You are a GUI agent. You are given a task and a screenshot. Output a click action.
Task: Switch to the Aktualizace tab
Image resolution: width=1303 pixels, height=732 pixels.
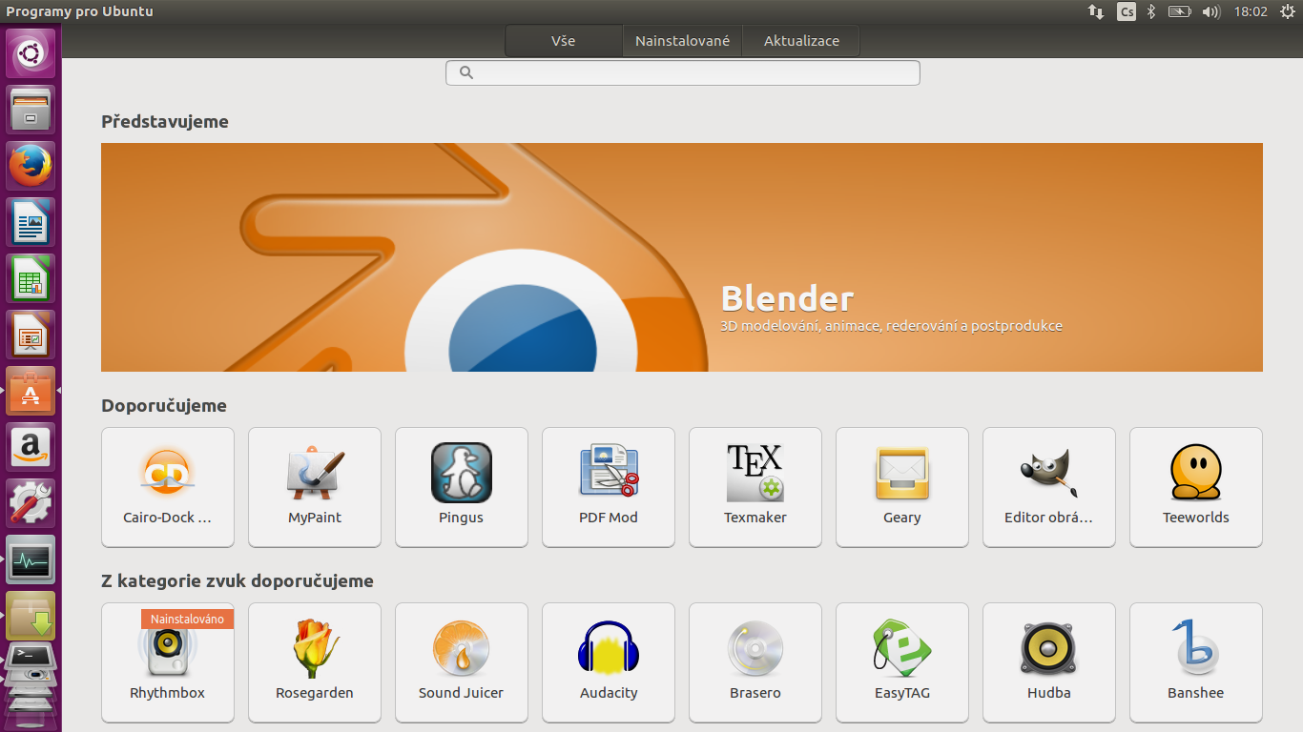pyautogui.click(x=801, y=41)
